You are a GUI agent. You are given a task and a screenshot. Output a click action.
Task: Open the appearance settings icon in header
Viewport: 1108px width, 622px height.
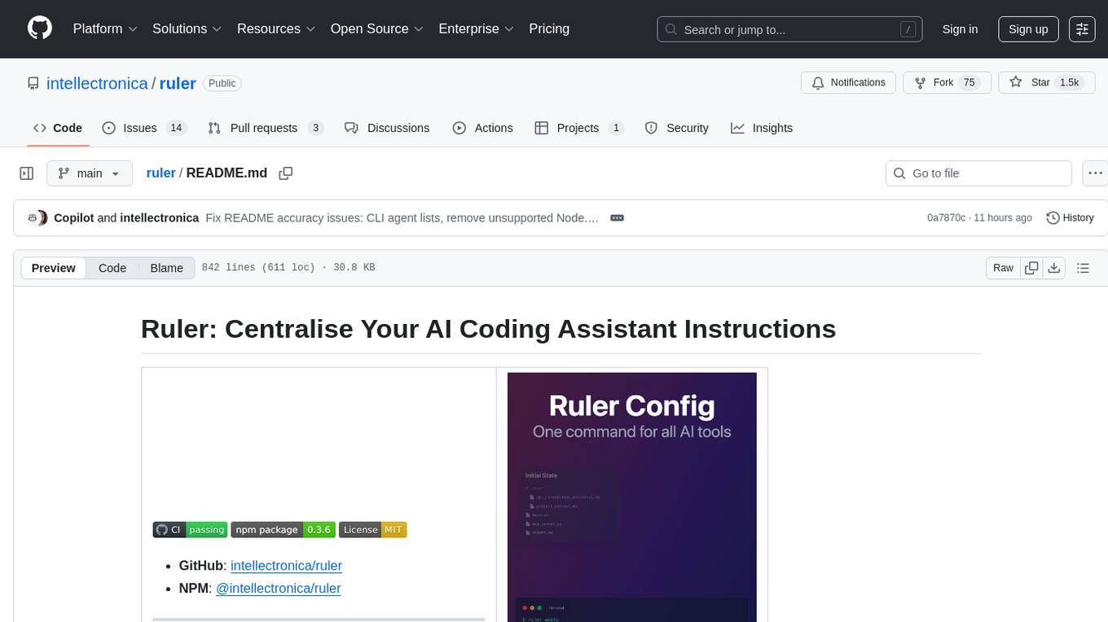click(1082, 29)
